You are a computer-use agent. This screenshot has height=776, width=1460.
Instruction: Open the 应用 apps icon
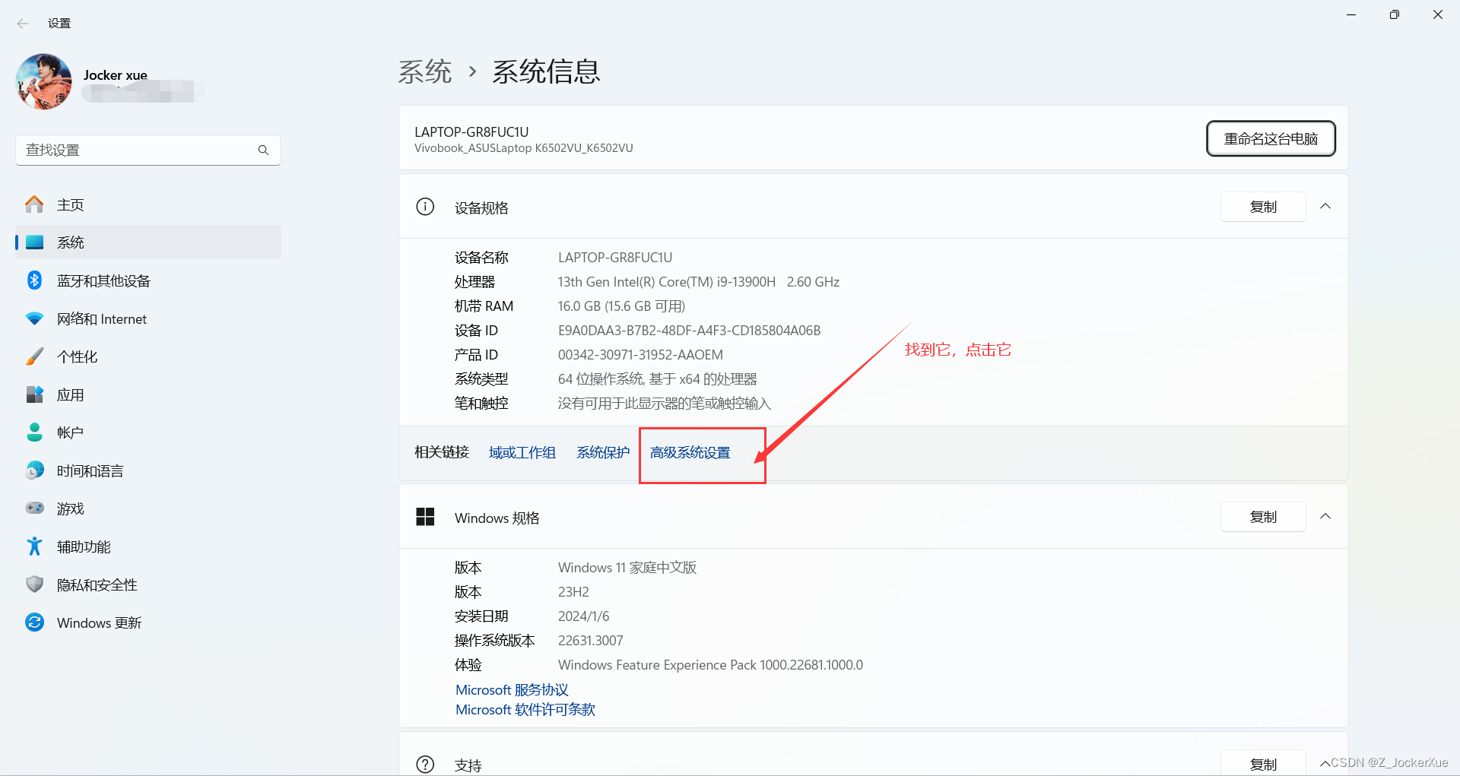pyautogui.click(x=34, y=394)
